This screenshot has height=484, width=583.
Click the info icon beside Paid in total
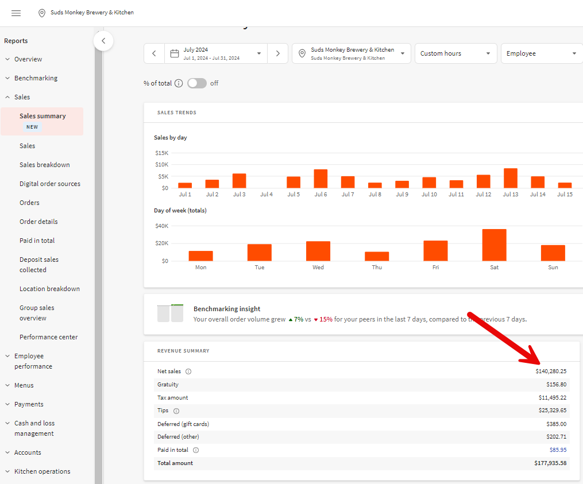pyautogui.click(x=196, y=450)
